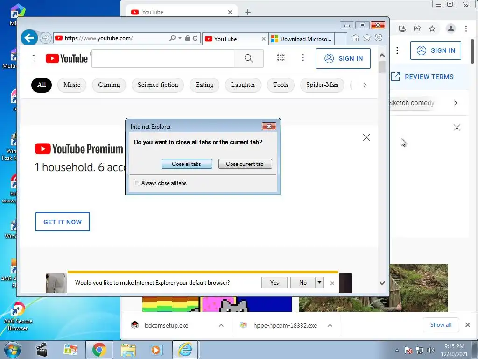Select the Eating category chip

(x=204, y=85)
